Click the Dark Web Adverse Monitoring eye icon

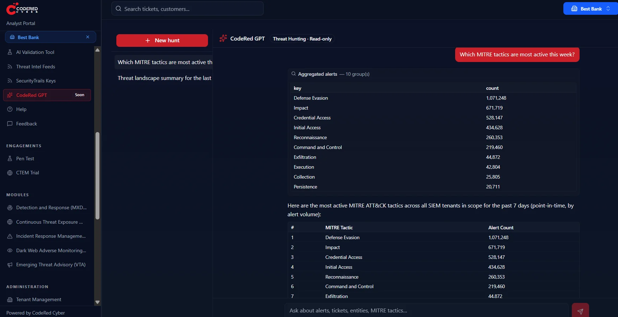point(10,250)
